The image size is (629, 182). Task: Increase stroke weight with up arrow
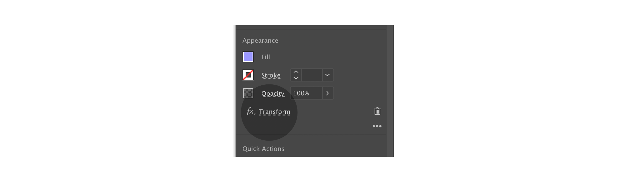[x=296, y=72]
